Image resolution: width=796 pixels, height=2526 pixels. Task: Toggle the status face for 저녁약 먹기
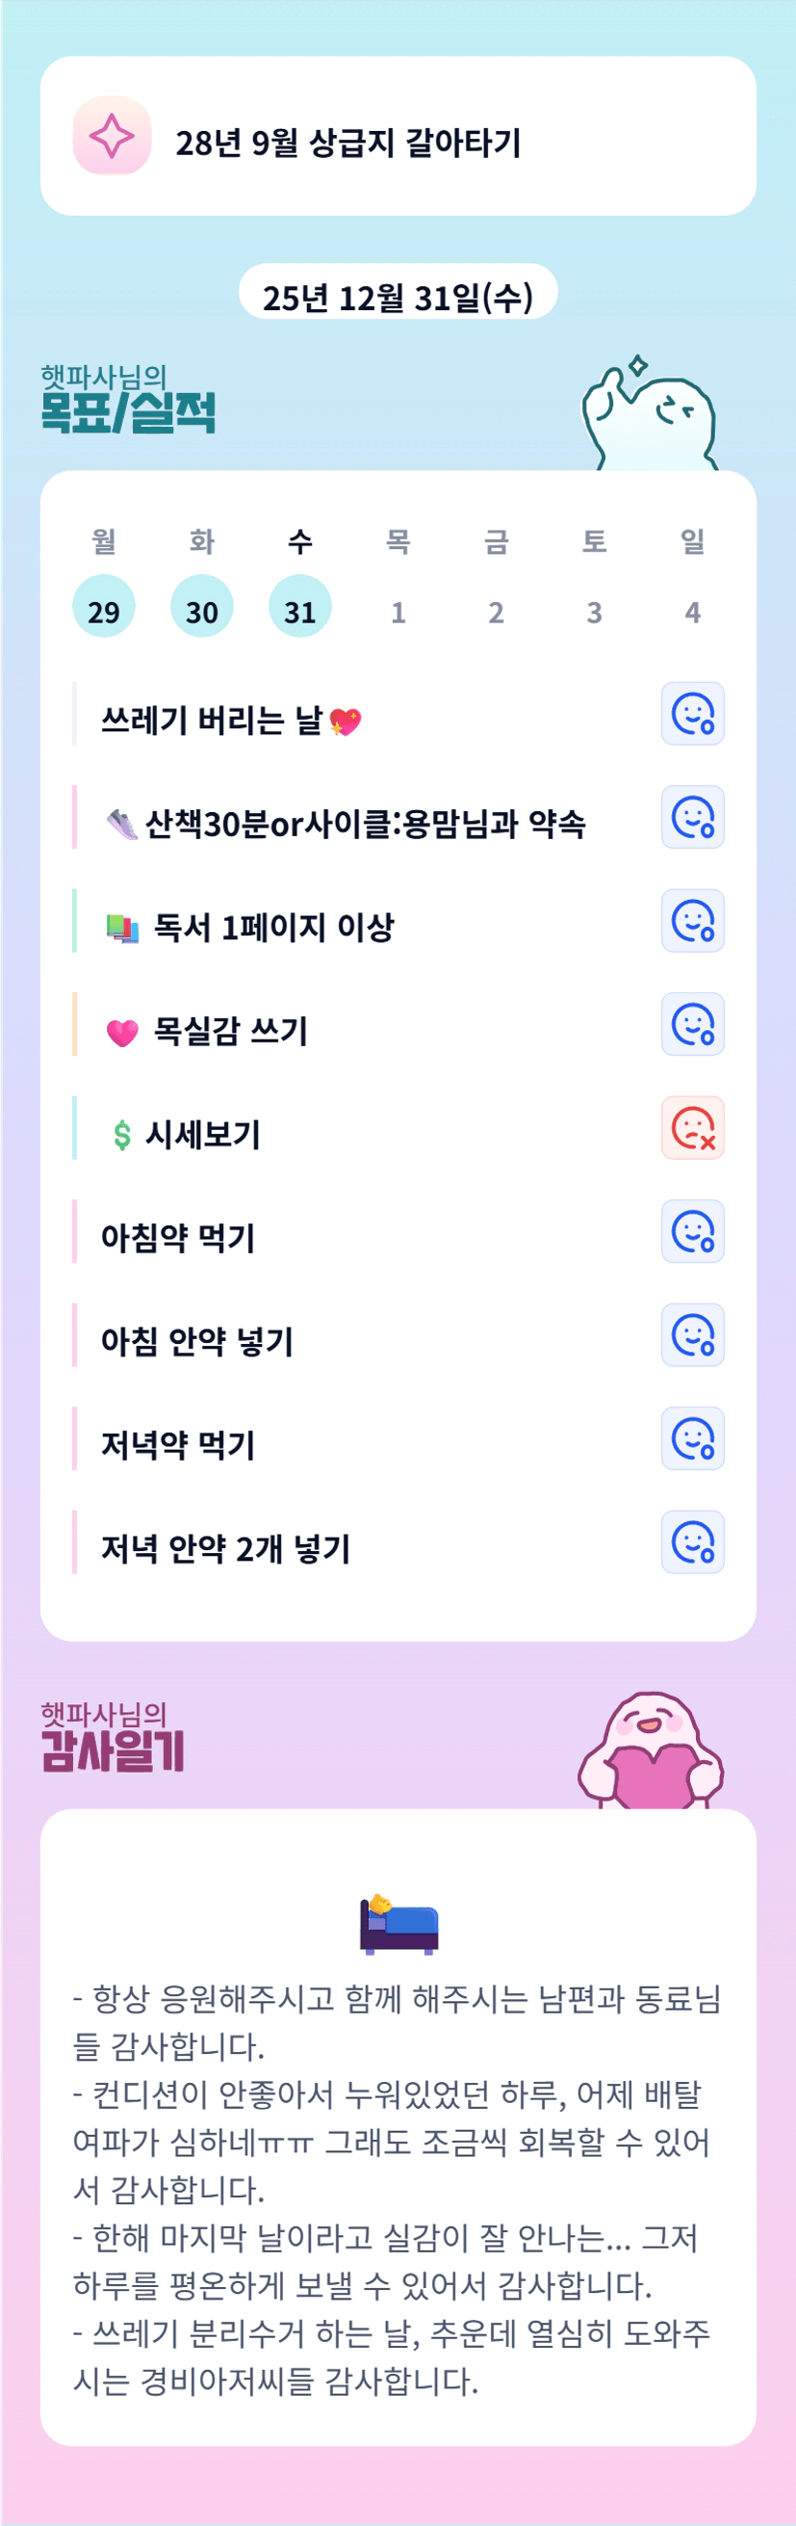(692, 1438)
